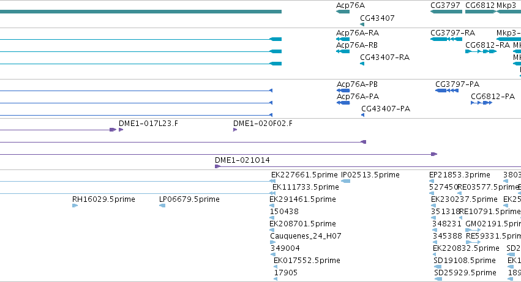
Task: Click the long teal gene bar
Action: point(141,12)
